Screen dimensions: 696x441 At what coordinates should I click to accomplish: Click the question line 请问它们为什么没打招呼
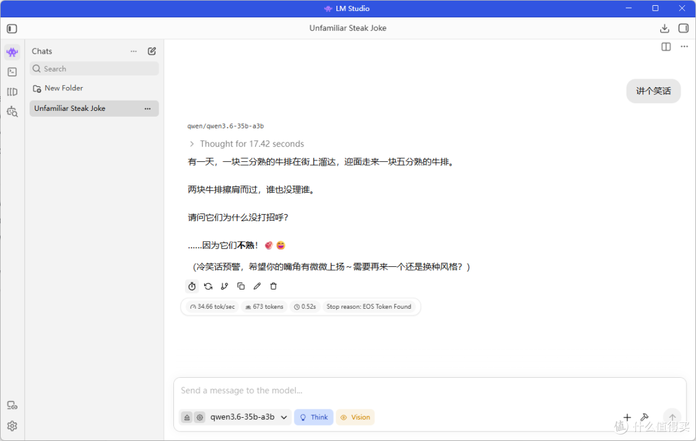(238, 218)
